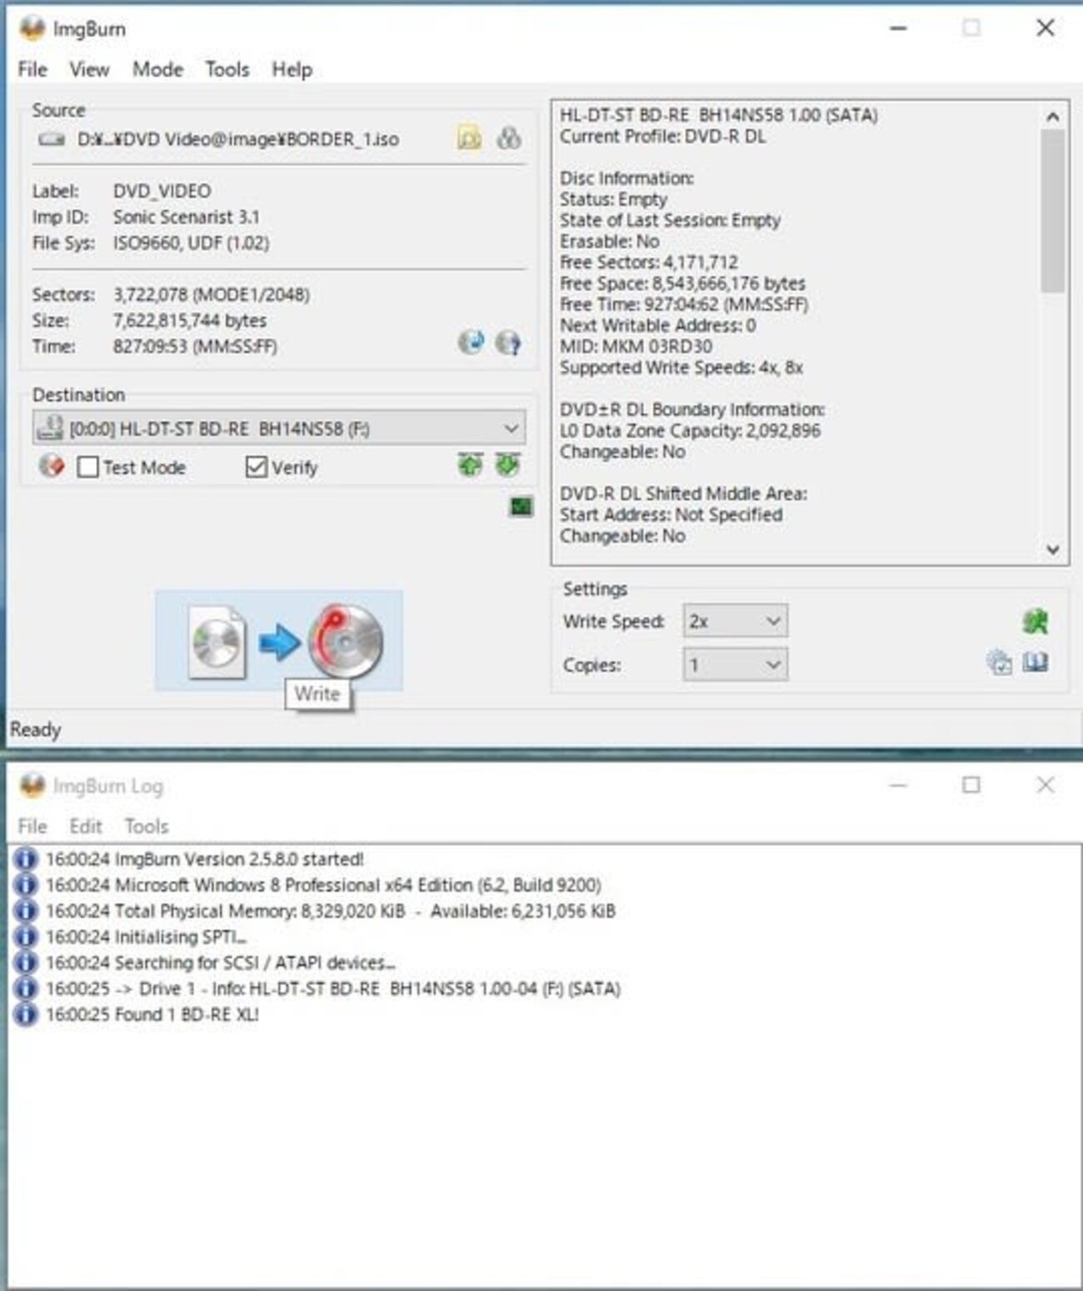Viewport: 1083px width, 1291px height.
Task: Click the '3,722,078 (MODE1/2048)' sectors value
Action: pyautogui.click(x=212, y=295)
